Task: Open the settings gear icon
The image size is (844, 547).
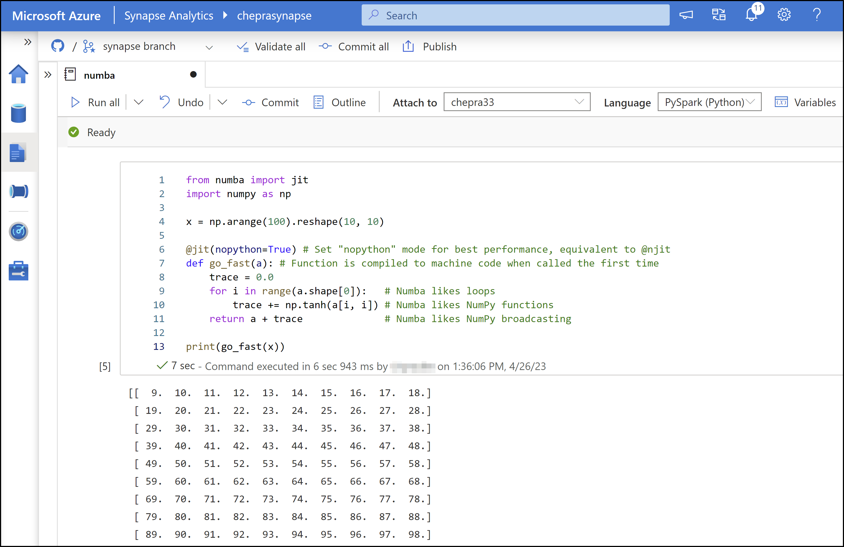Action: click(x=784, y=15)
